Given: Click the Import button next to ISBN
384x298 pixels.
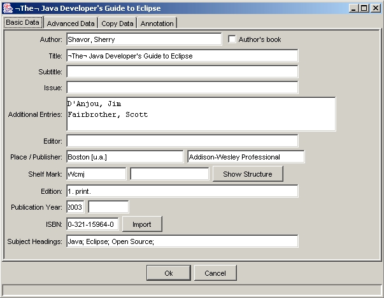Looking at the screenshot, I should [142, 224].
